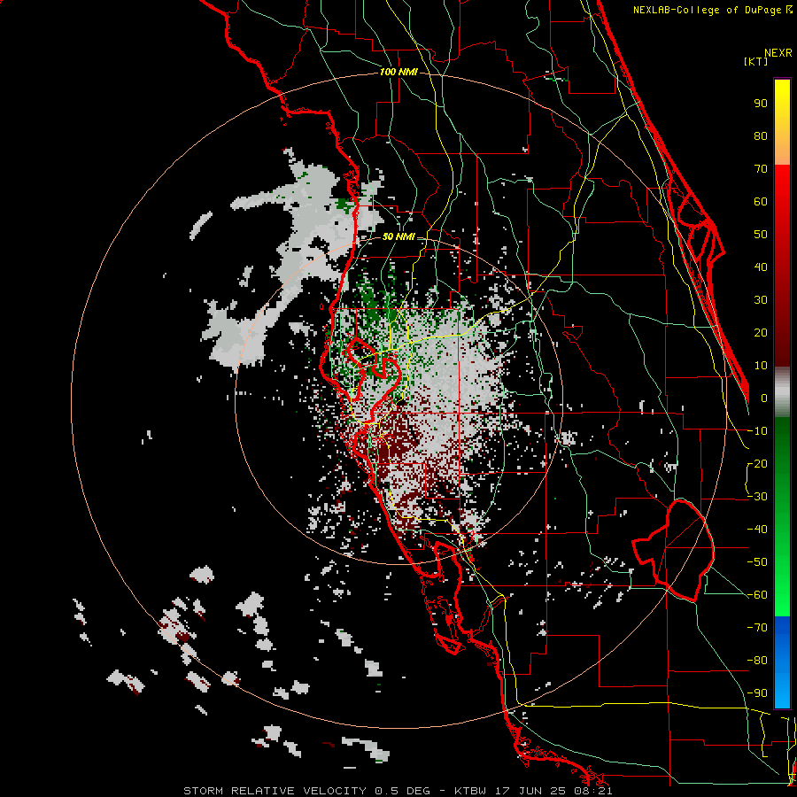This screenshot has height=797, width=797.
Task: Click the "-70" scale value
Action: (757, 628)
